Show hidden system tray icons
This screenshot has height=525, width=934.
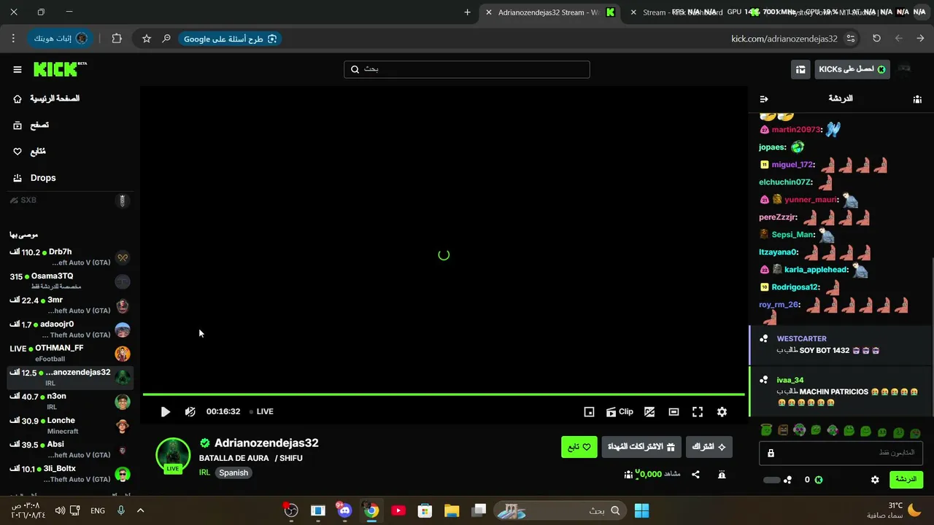click(141, 510)
